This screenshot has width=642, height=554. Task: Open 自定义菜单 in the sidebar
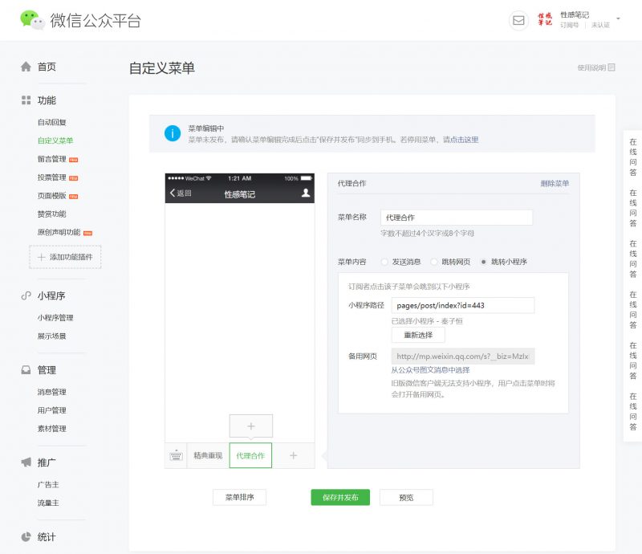click(x=55, y=141)
